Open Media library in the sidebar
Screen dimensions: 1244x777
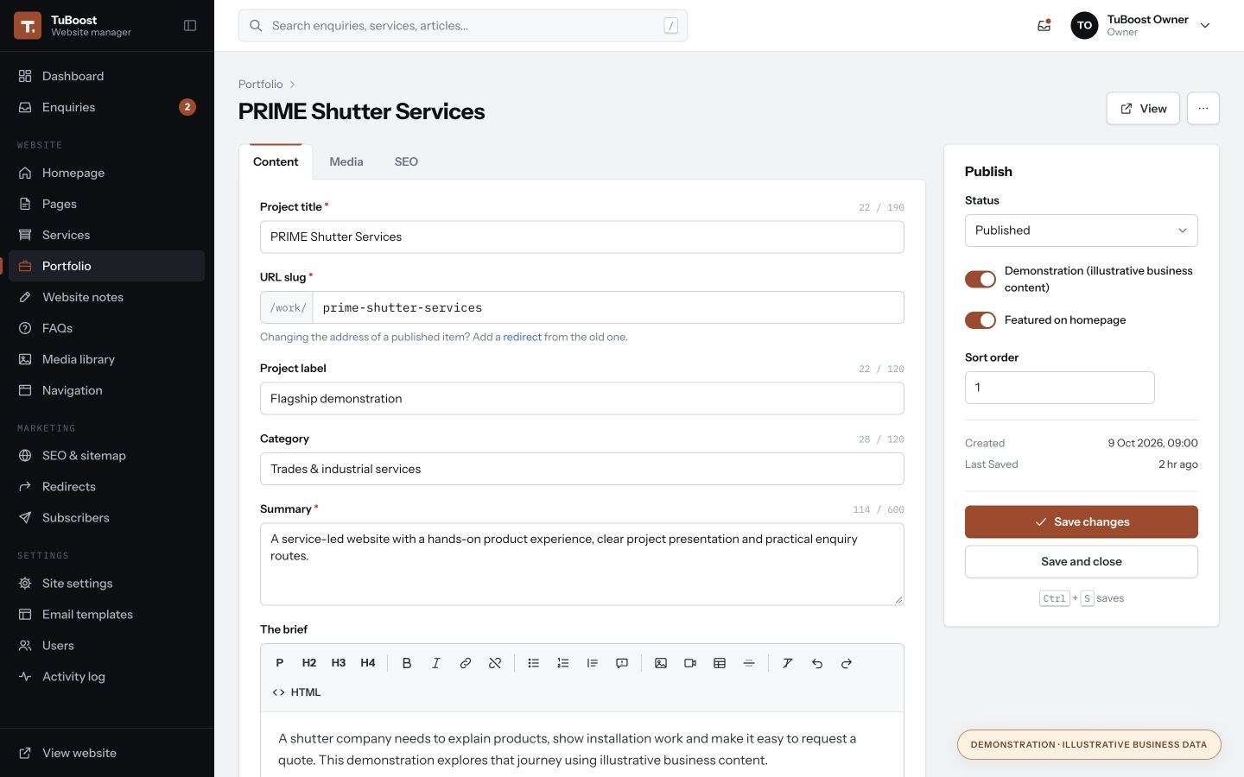click(107, 359)
